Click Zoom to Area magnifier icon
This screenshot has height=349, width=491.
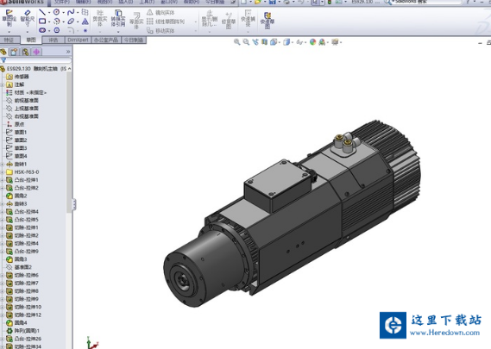(247, 42)
